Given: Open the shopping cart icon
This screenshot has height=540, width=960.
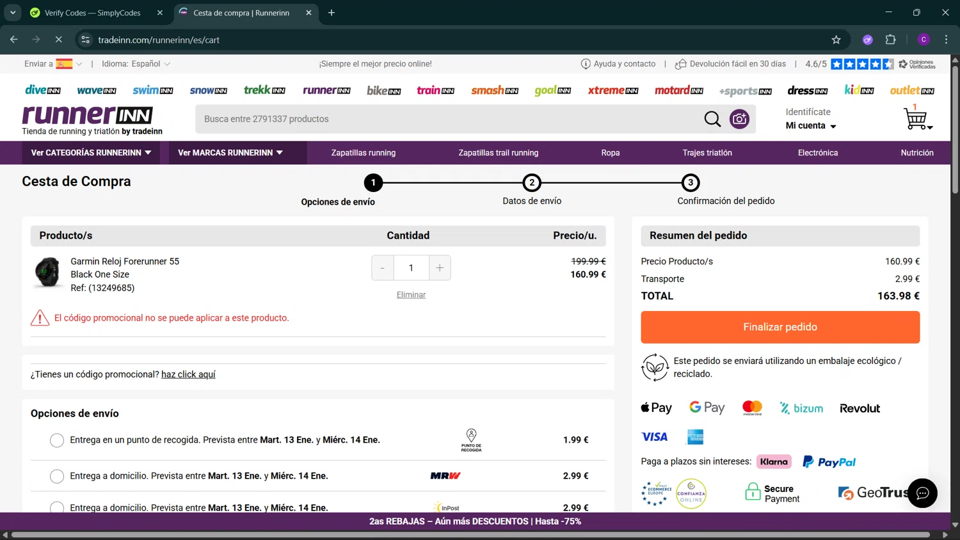Looking at the screenshot, I should click(x=916, y=118).
